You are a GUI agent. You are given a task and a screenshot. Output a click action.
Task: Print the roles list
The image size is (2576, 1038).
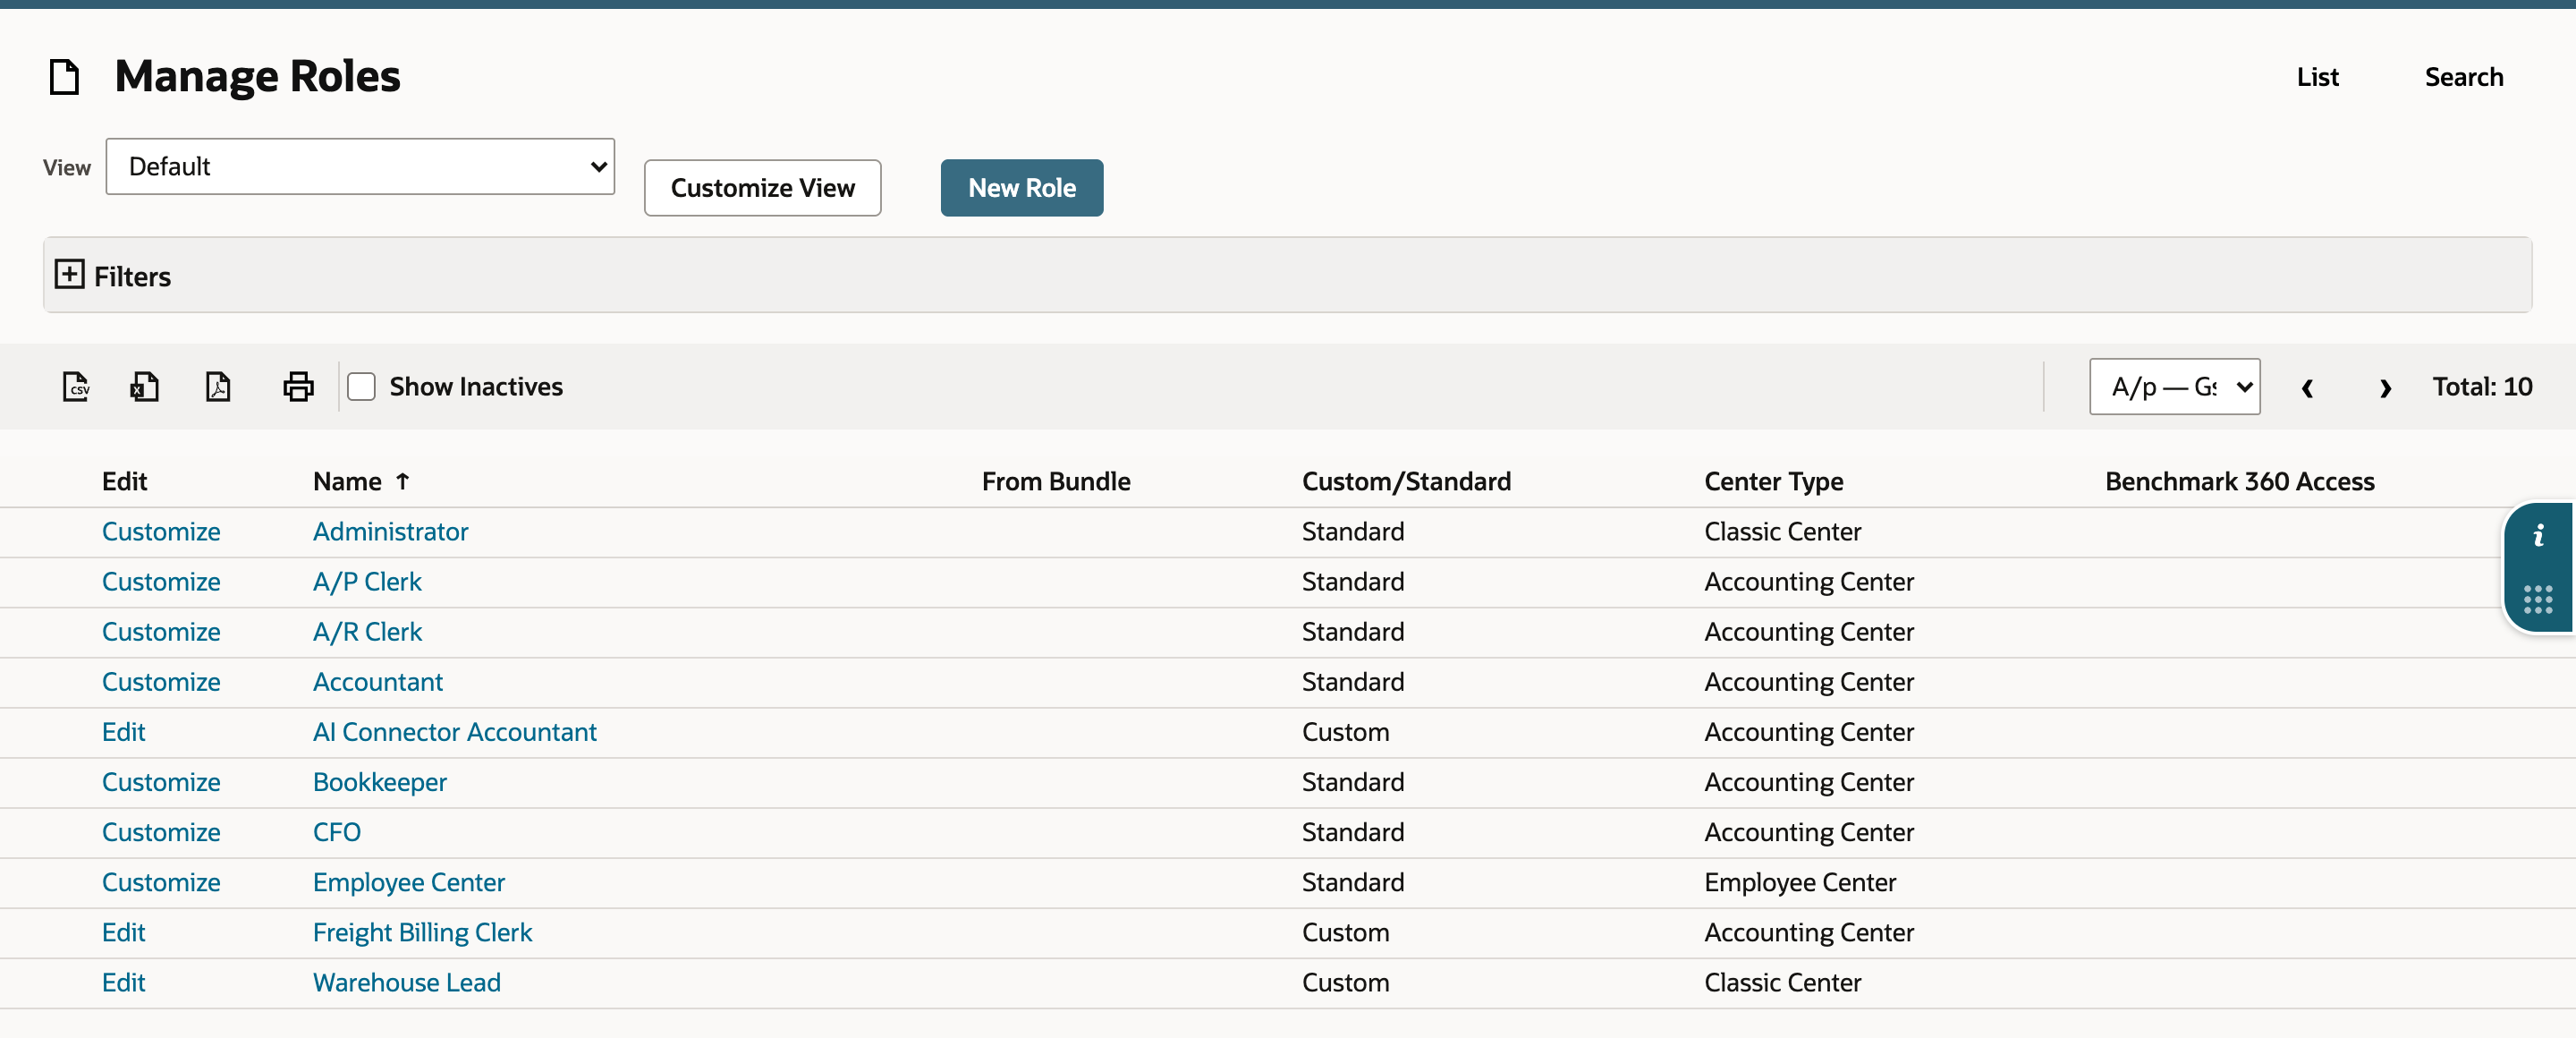(x=298, y=386)
